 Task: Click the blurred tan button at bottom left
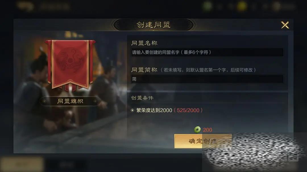click(x=22, y=165)
